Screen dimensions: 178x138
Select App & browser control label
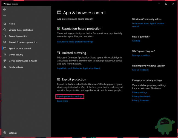[x=20, y=48]
